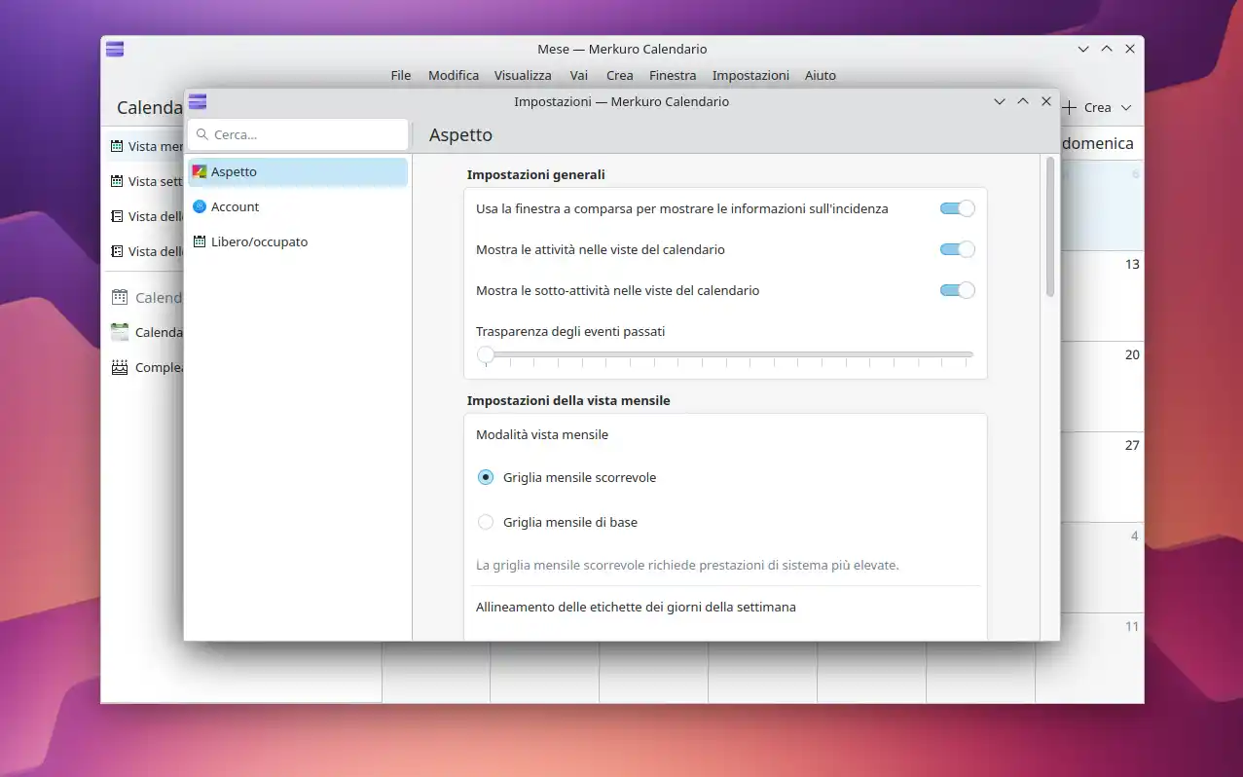Open the Impostazioni menu

pos(750,75)
